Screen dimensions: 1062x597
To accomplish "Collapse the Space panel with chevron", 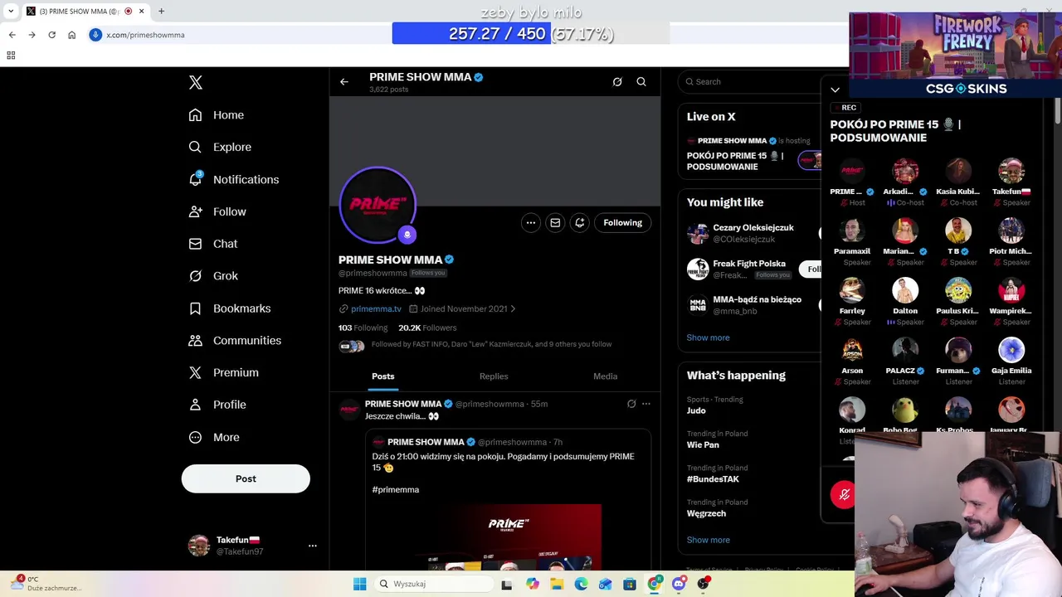I will 835,90.
